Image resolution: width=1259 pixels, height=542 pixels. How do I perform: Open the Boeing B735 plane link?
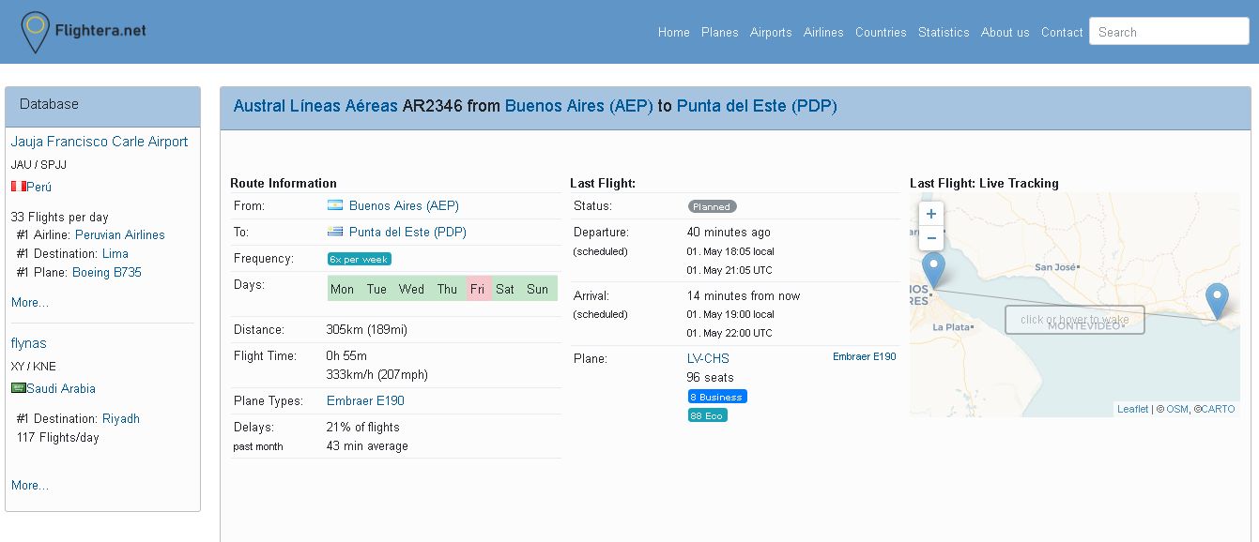pos(107,272)
